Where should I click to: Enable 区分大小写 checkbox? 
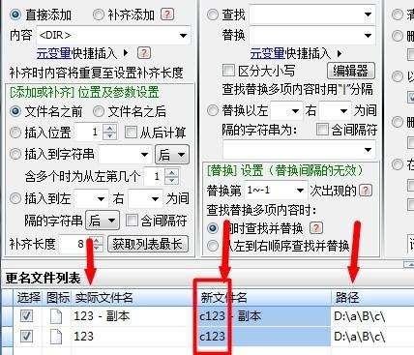228,71
